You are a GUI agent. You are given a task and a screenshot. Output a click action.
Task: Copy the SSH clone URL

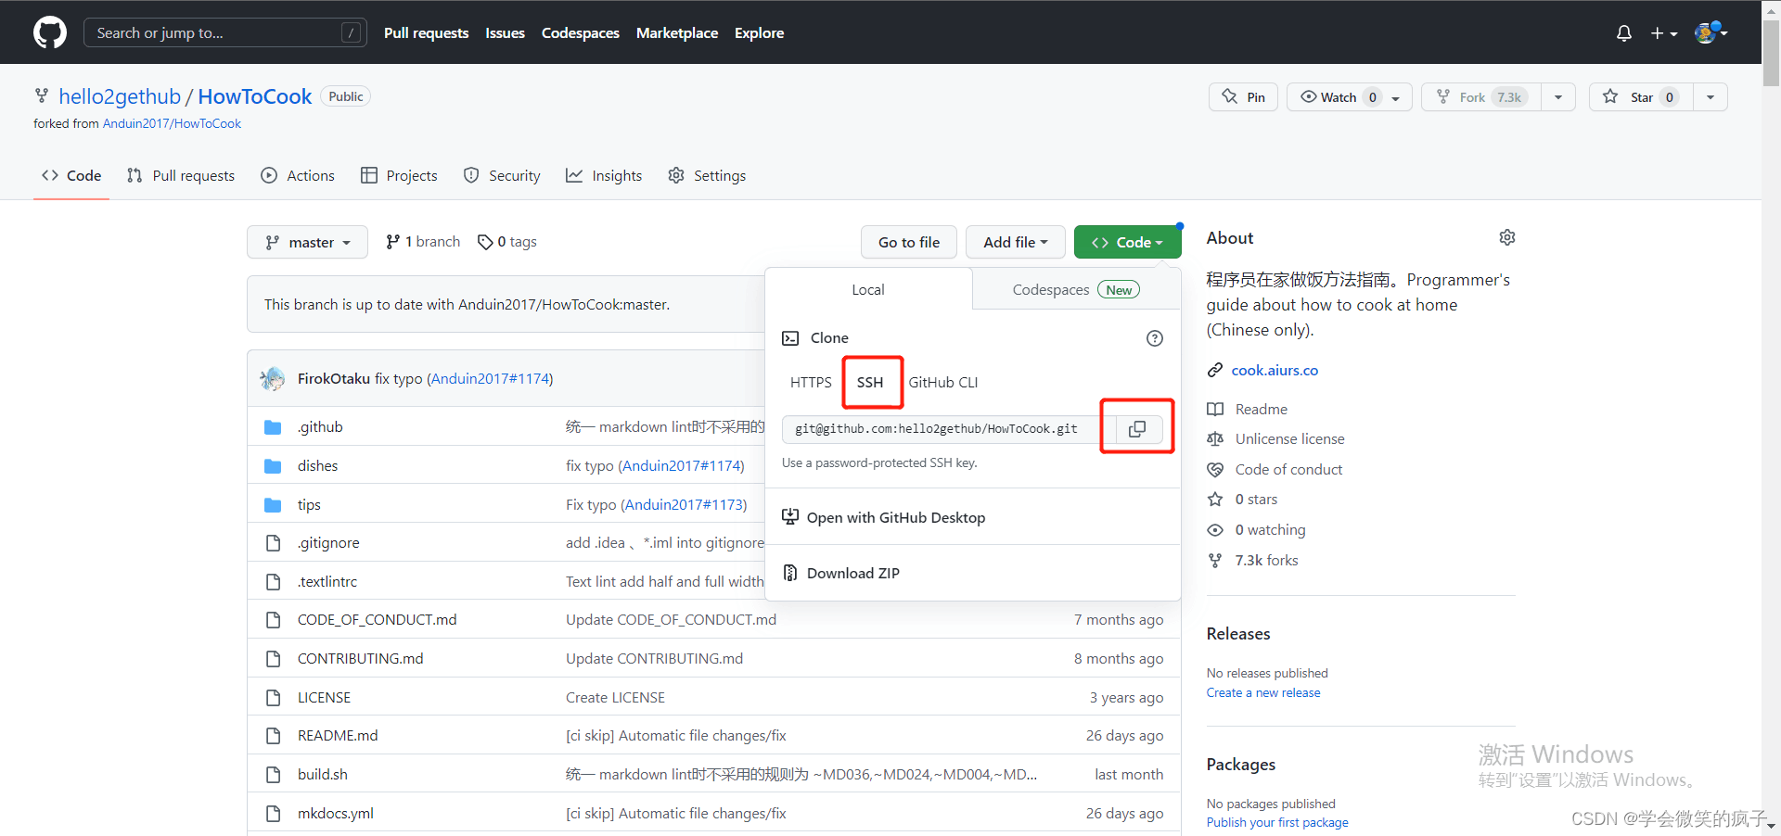point(1136,428)
